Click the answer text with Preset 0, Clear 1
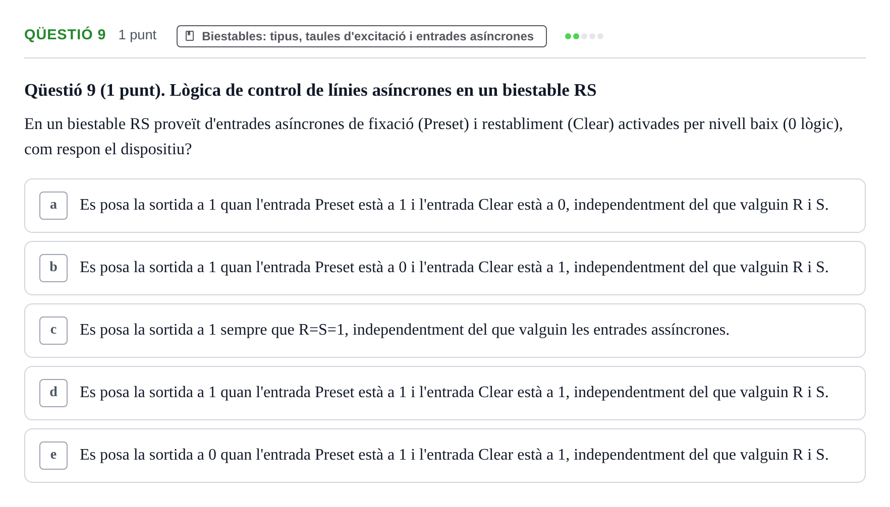 tap(454, 267)
